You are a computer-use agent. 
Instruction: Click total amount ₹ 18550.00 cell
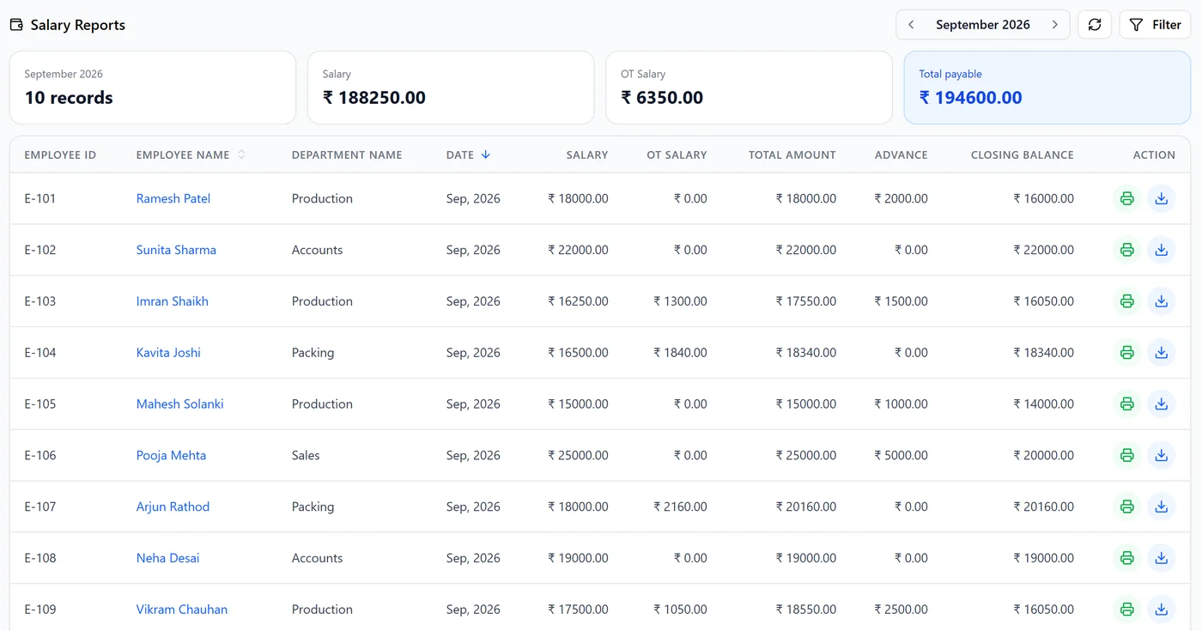pos(806,610)
